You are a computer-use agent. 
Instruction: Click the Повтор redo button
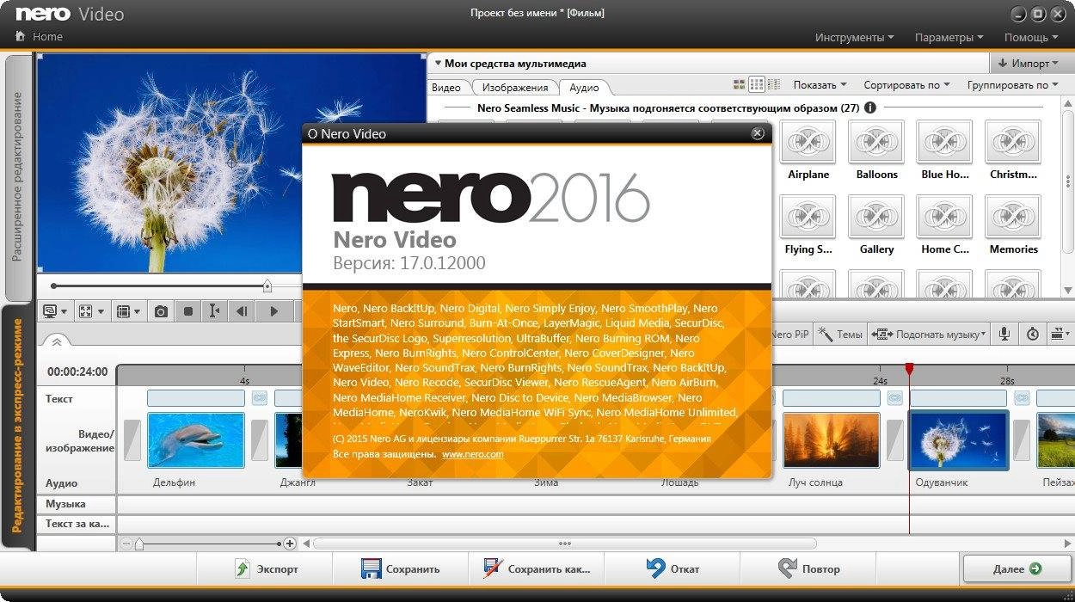tap(808, 568)
